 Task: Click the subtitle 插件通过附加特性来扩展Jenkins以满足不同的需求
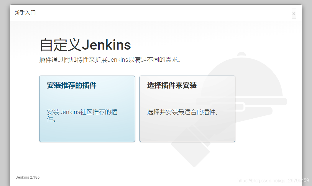[x=110, y=60]
